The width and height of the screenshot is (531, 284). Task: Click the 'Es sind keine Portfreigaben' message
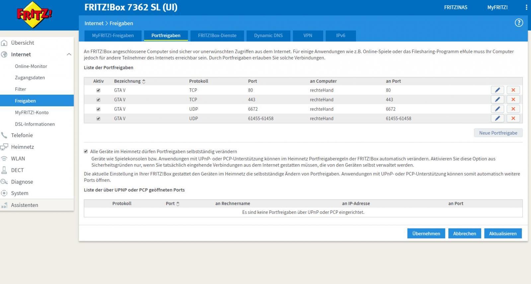[303, 212]
